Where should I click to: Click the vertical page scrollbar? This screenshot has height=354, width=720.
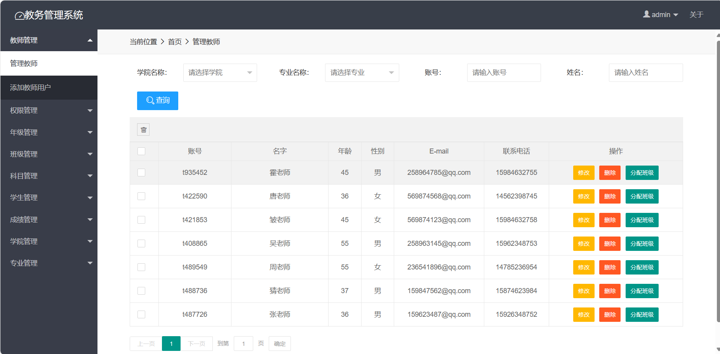(718, 181)
